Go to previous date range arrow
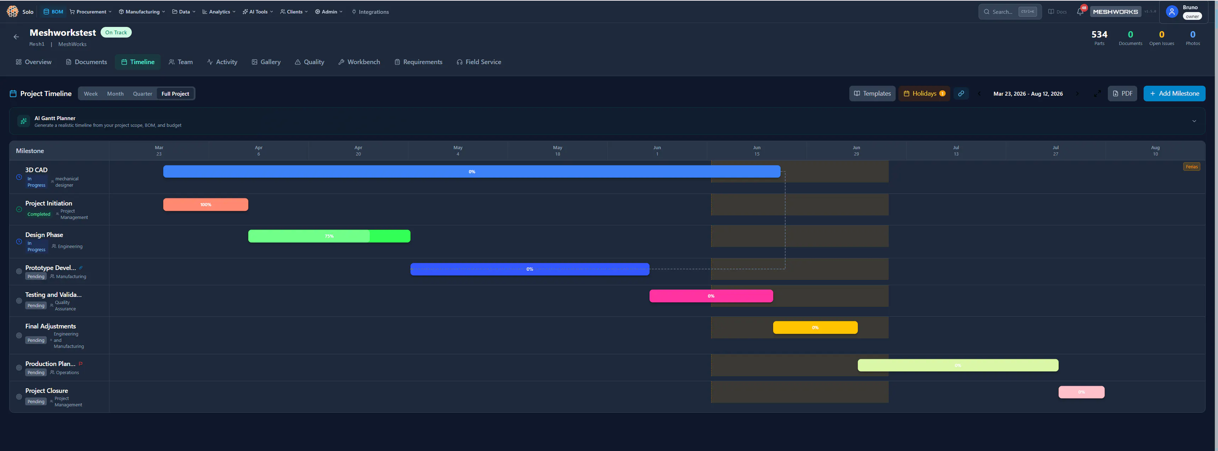The height and width of the screenshot is (451, 1218). click(x=979, y=94)
